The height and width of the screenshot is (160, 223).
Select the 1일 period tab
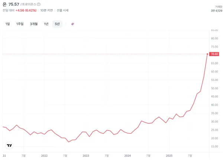[x=8, y=24]
